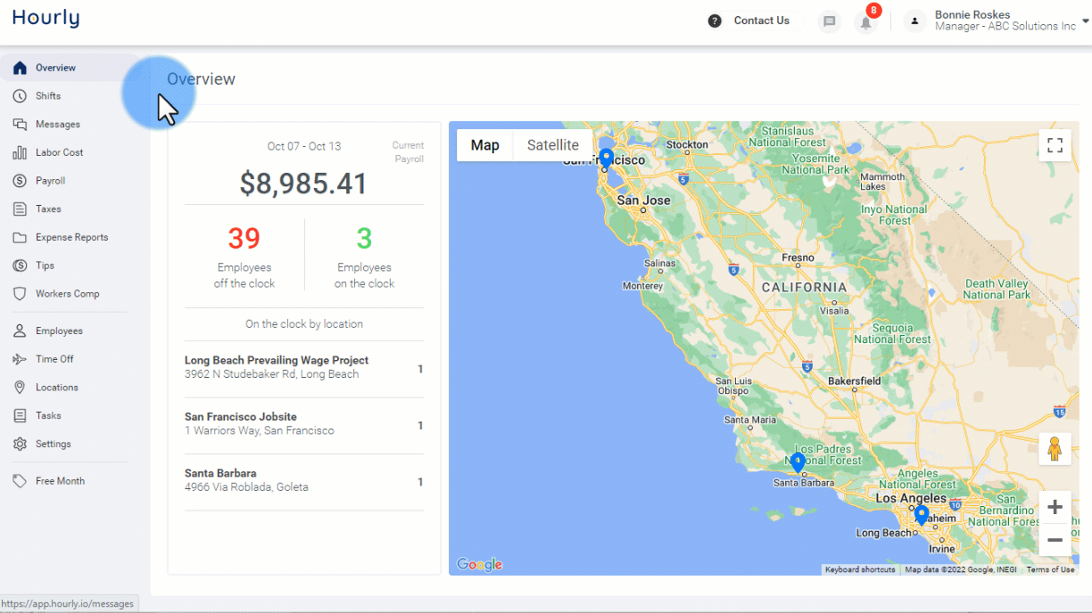Click the Santa Barbara map pin
The width and height of the screenshot is (1092, 613).
[x=798, y=462]
